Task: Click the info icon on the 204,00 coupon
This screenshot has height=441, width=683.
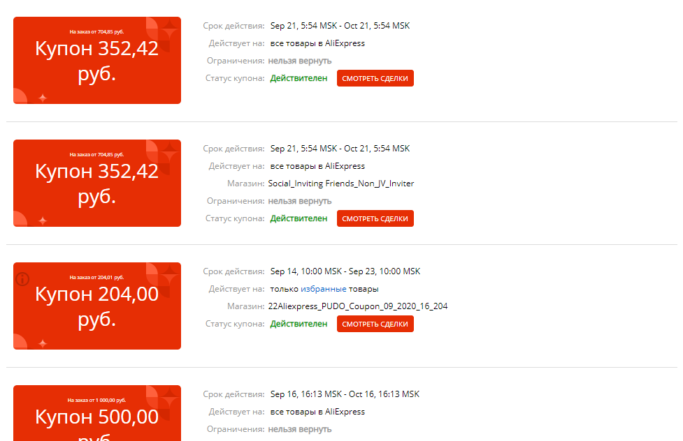Action: pyautogui.click(x=22, y=279)
